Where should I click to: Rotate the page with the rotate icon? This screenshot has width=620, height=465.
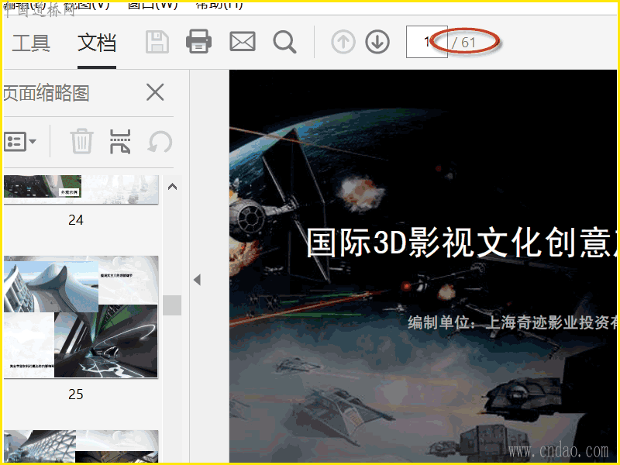[160, 142]
